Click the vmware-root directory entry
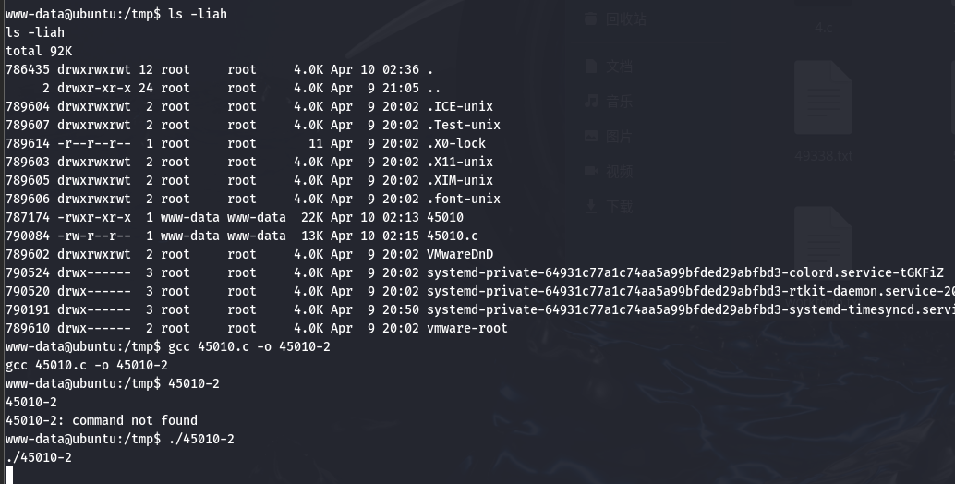955x484 pixels. [467, 328]
